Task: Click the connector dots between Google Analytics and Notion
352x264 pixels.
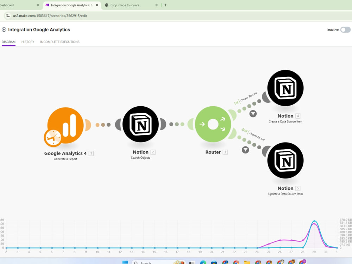Action: pyautogui.click(x=103, y=125)
